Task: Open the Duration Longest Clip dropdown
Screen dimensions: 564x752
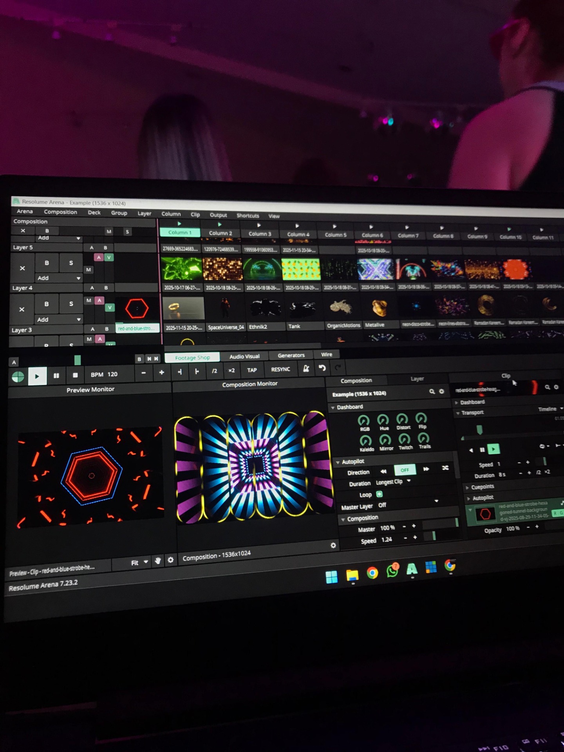Action: (x=409, y=481)
